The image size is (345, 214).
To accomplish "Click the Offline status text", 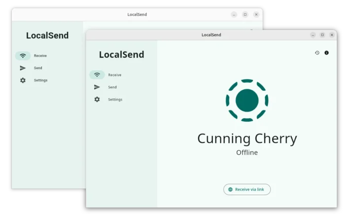I will pos(247,152).
